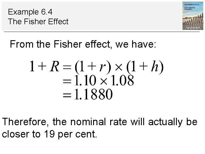Click the sentence beginning 'Therefore, the nominal rate'
This screenshot has width=205, height=154.
pos(99,122)
